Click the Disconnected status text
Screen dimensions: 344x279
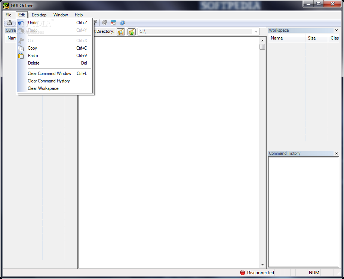(x=260, y=273)
